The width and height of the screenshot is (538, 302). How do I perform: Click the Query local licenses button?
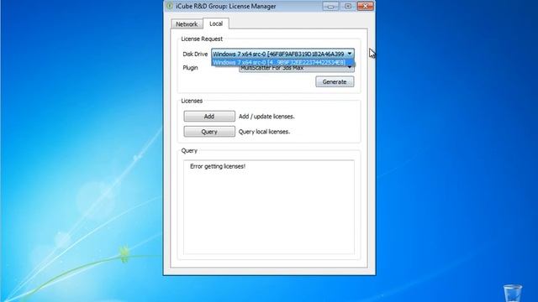209,132
